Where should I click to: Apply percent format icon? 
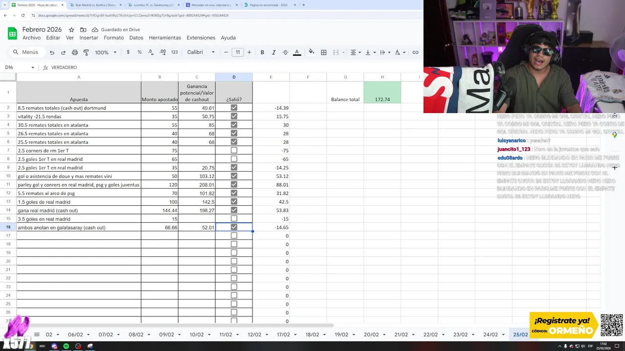point(140,52)
